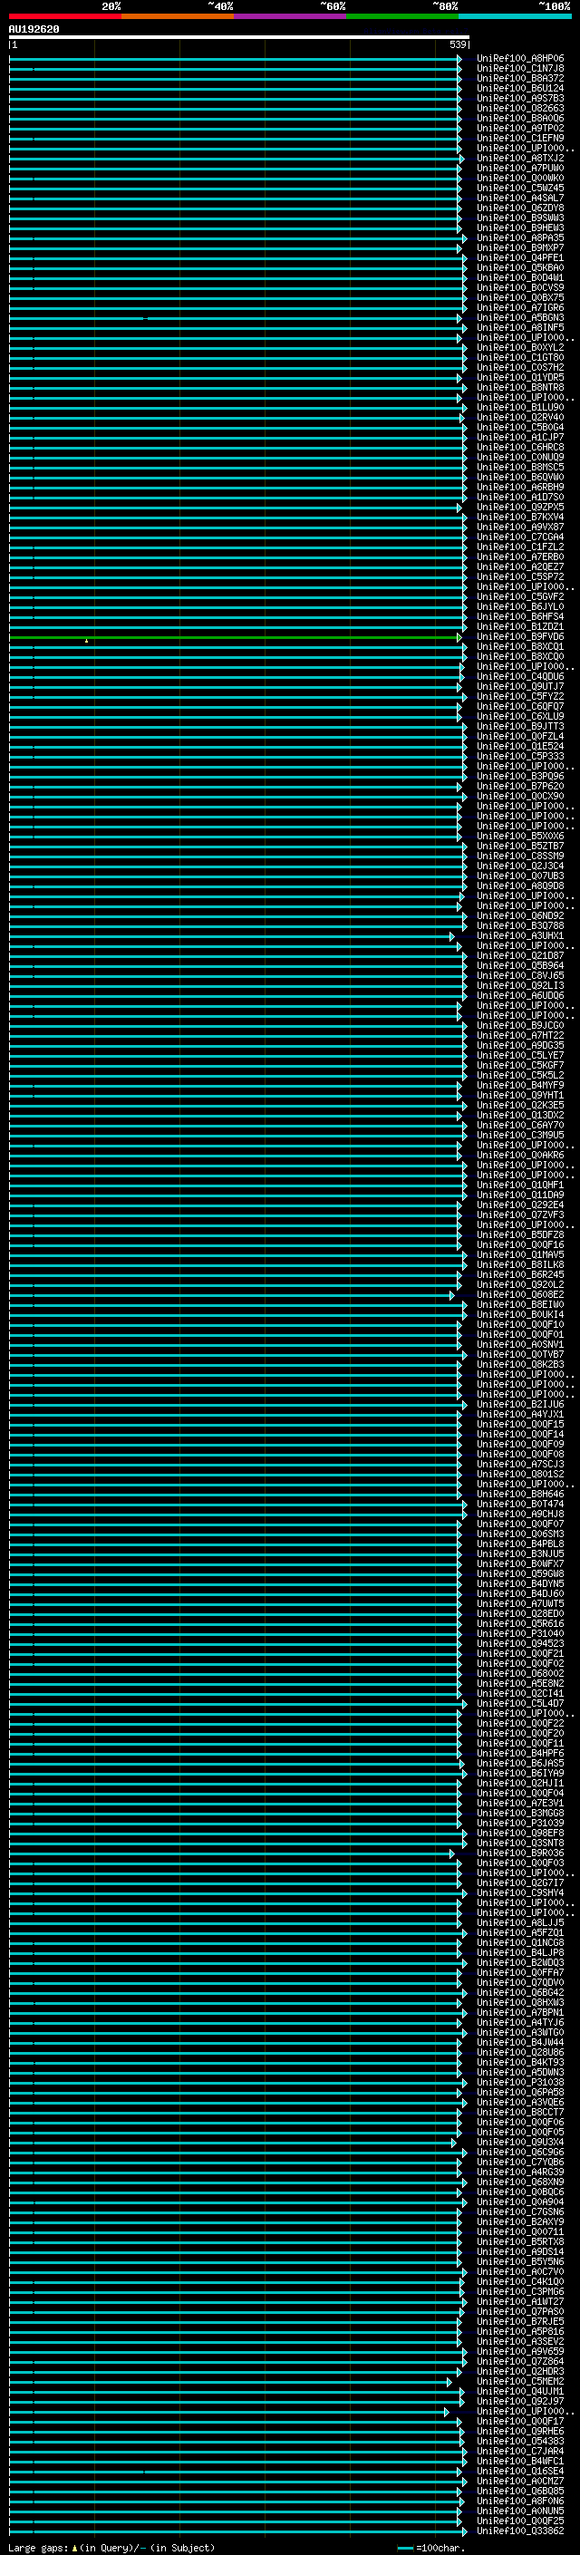This screenshot has width=580, height=2555.
Task: Select the UniRef100_A7PUW0 label
Action: 520,169
